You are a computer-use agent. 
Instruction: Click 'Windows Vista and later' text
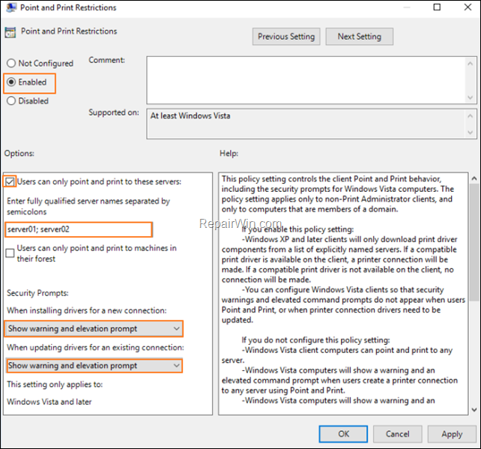pyautogui.click(x=49, y=402)
